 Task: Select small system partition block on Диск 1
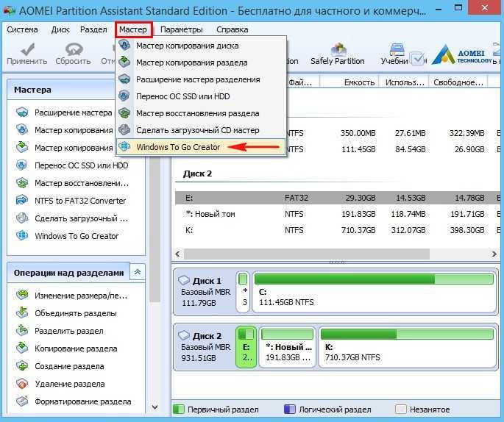(243, 292)
